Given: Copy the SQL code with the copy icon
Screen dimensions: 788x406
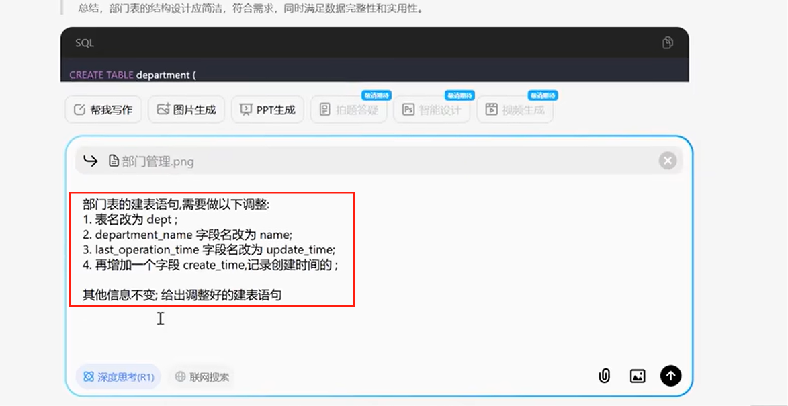Looking at the screenshot, I should [x=667, y=42].
